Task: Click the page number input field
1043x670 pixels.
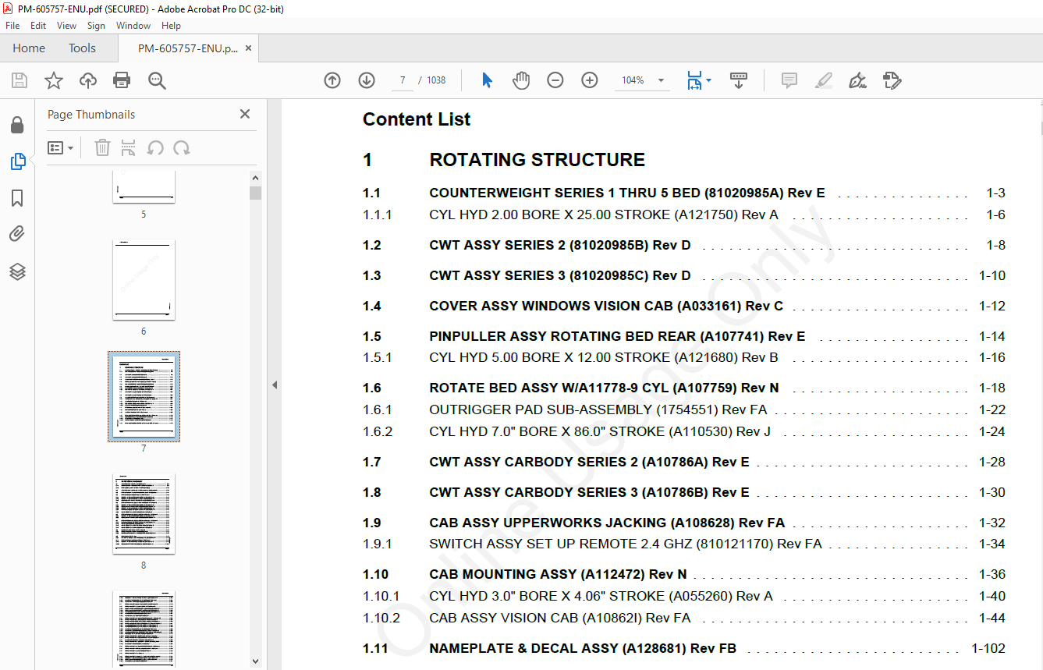Action: [x=403, y=80]
